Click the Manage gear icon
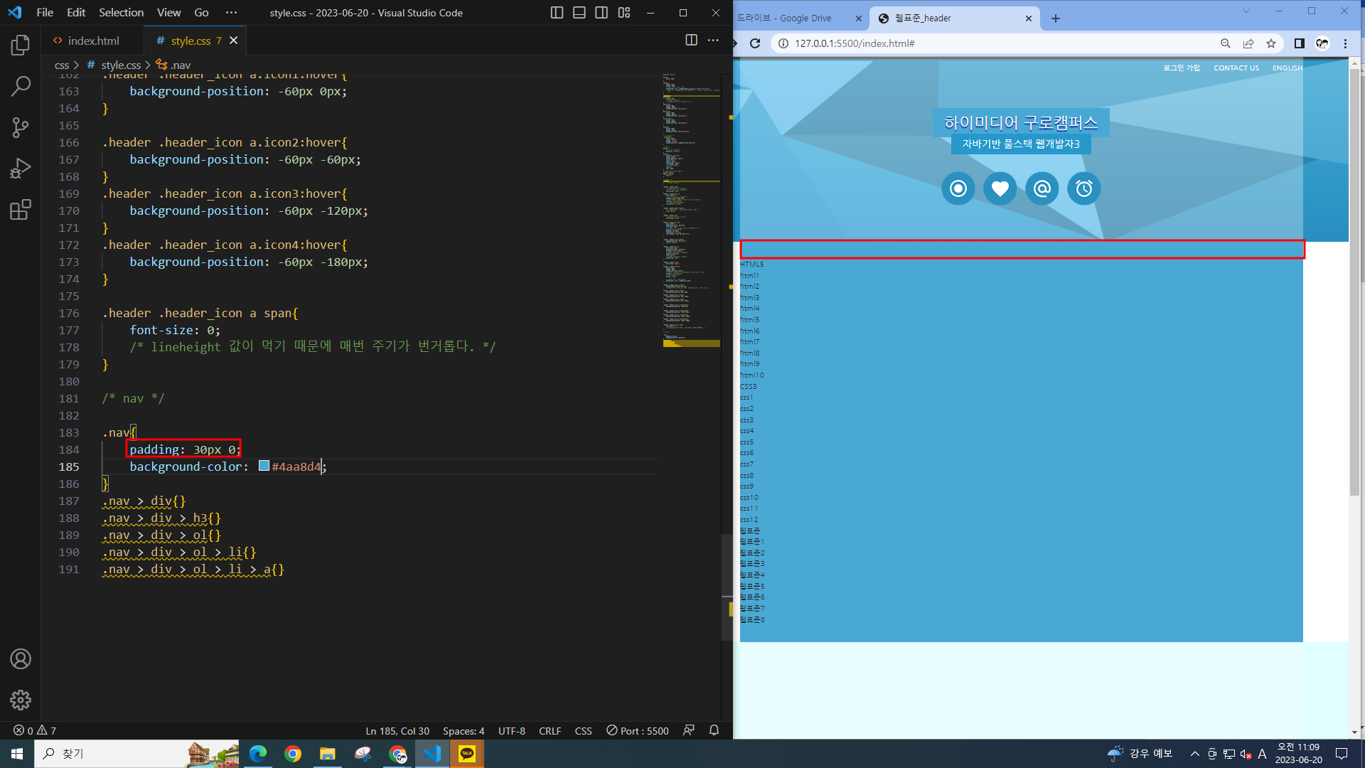Image resolution: width=1365 pixels, height=768 pixels. (x=21, y=700)
